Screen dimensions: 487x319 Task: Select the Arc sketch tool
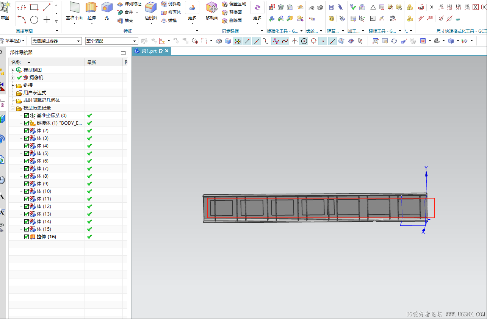22,20
